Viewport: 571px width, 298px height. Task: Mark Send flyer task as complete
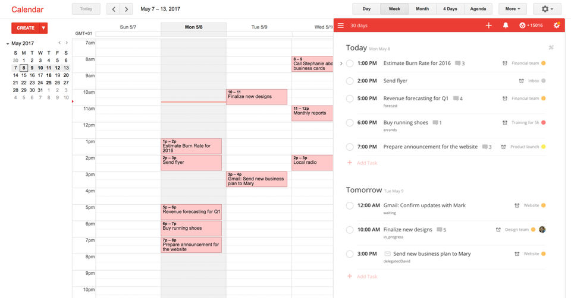coord(350,81)
